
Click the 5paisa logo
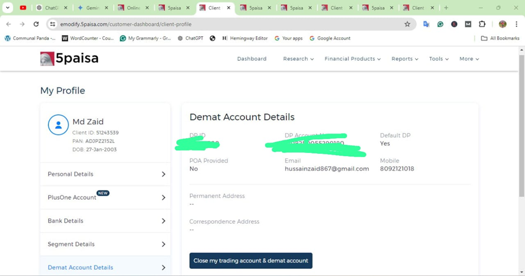tap(69, 58)
